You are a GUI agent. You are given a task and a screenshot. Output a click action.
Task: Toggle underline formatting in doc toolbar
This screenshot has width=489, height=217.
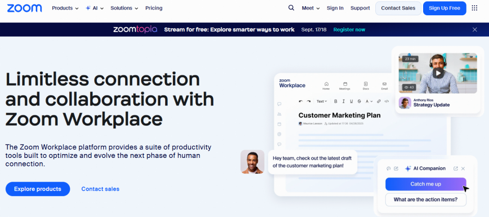(351, 101)
